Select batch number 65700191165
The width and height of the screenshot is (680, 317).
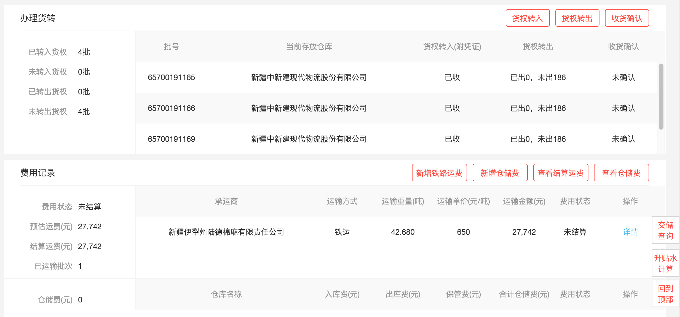tap(171, 77)
